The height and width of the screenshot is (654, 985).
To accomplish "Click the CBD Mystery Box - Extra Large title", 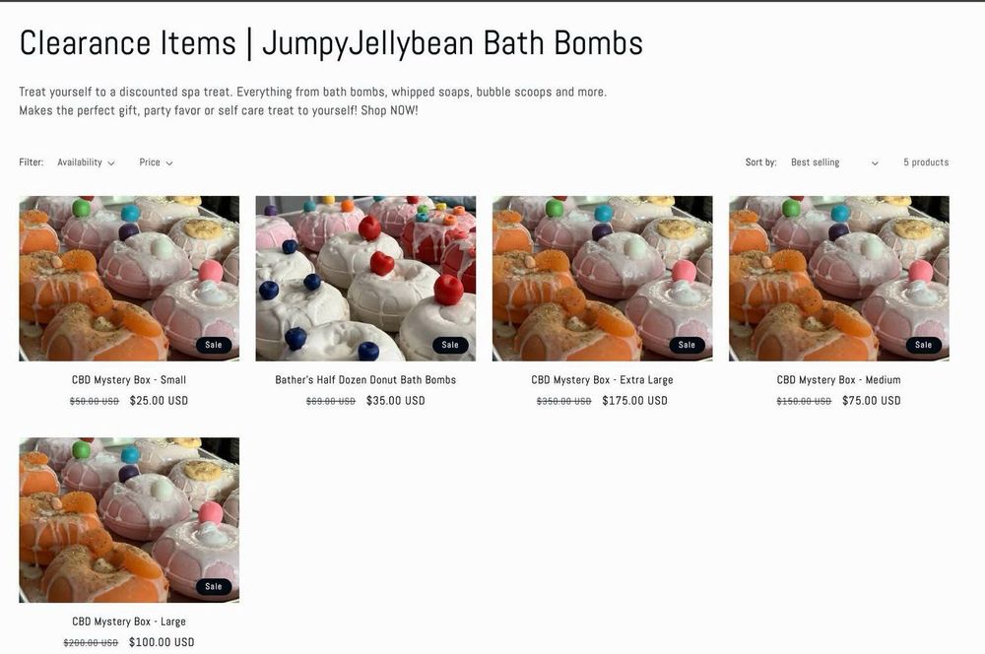I will [603, 379].
